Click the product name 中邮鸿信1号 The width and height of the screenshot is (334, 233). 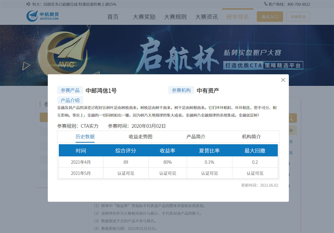[x=101, y=90]
